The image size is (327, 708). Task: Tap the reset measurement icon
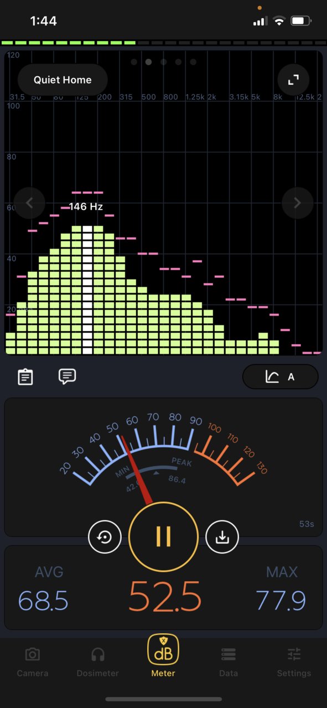[x=105, y=536]
